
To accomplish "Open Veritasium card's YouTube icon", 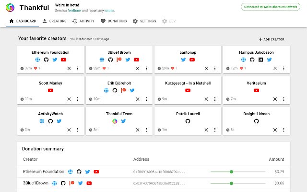I will tap(256, 90).
